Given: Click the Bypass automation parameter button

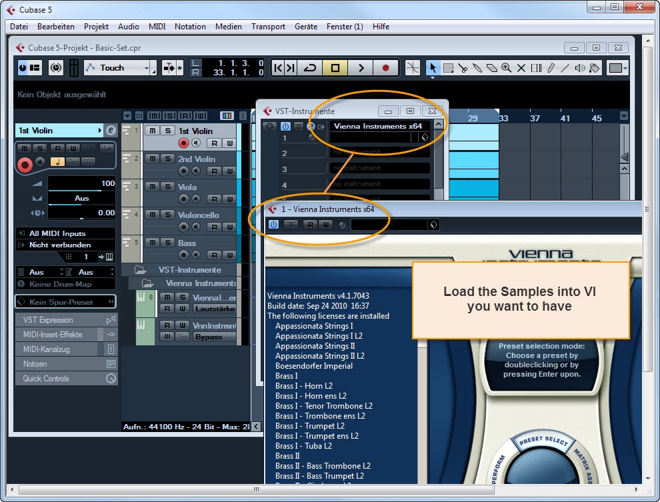Looking at the screenshot, I should coord(214,337).
